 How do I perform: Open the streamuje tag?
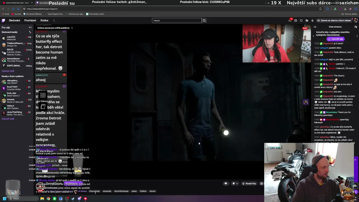(107, 191)
